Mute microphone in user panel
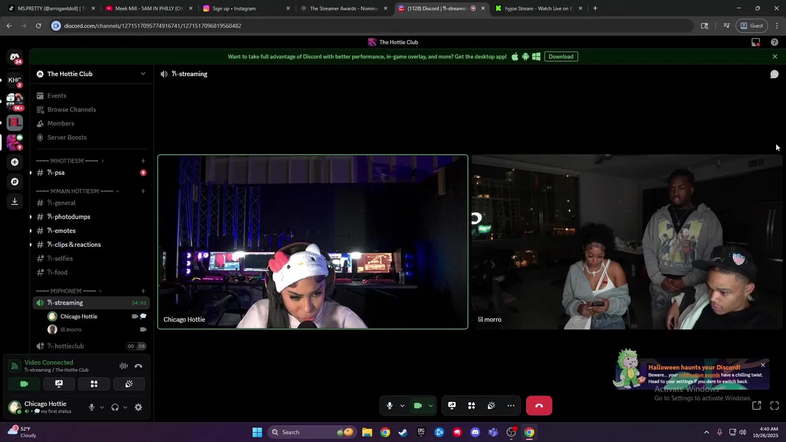Image resolution: width=786 pixels, height=442 pixels. (x=91, y=407)
